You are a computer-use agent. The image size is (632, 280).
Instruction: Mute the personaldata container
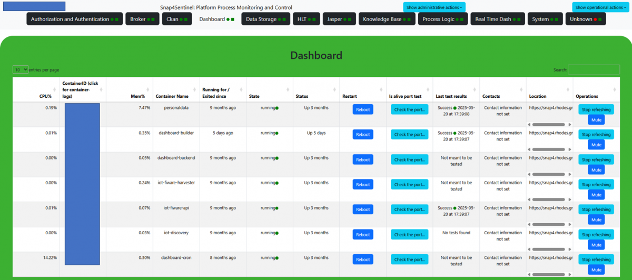point(596,120)
